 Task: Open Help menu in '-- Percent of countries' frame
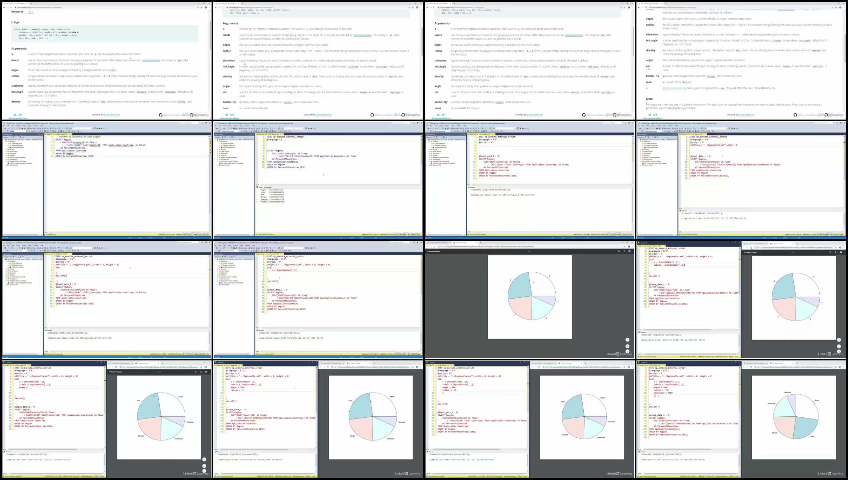tap(42, 126)
